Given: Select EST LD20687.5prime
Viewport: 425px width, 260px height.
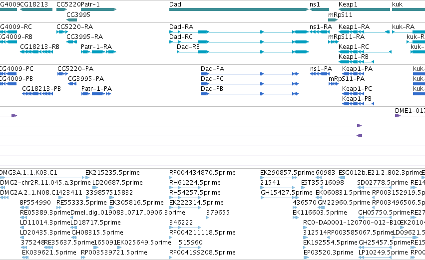Looking at the screenshot, I should pyautogui.click(x=117, y=183).
